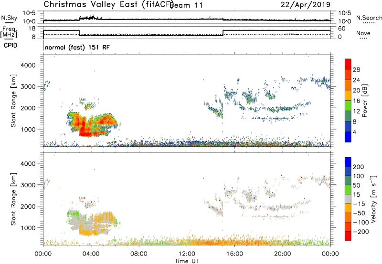The height and width of the screenshot is (264, 382).
Task: Click the '20:00' time tick label
Action: click(x=283, y=254)
